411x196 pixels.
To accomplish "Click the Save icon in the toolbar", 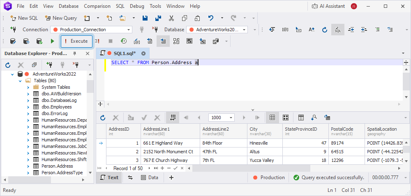I will tap(145, 18).
